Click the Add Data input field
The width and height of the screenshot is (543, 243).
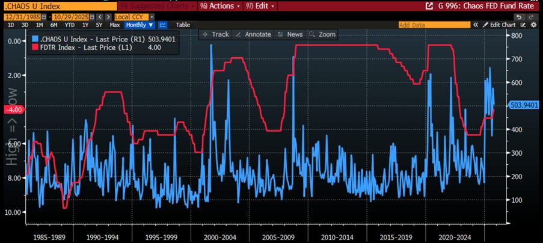point(434,25)
